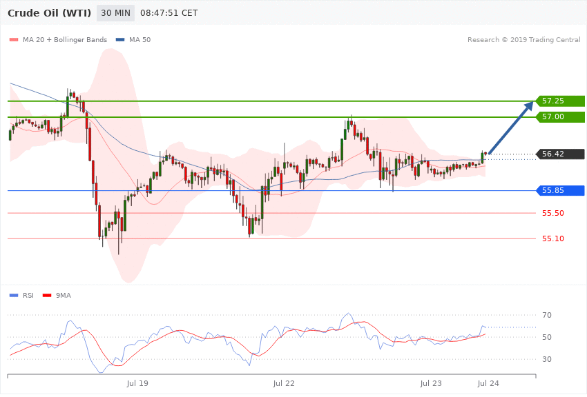Click the MA 50 blue legend swatch

(120, 39)
